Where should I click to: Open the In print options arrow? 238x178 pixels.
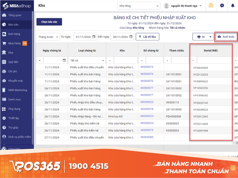[x=210, y=37]
